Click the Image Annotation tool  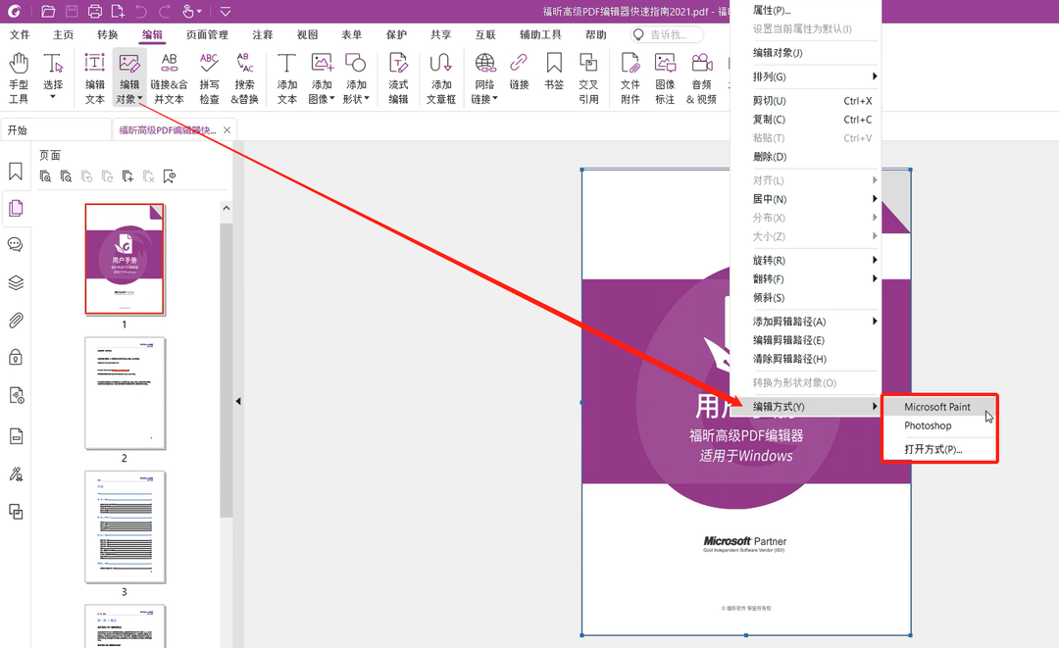coord(665,78)
